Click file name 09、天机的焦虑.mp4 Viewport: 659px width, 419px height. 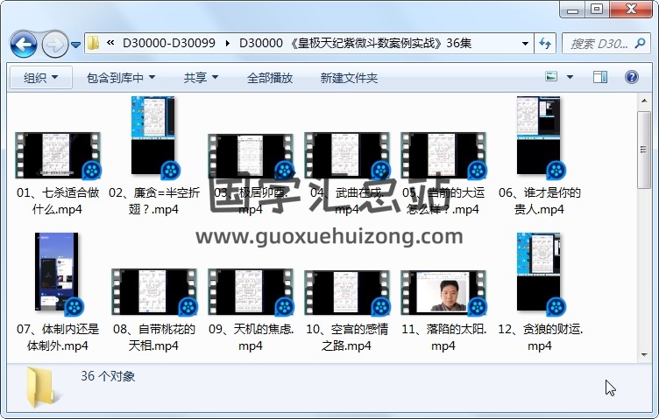click(x=251, y=338)
